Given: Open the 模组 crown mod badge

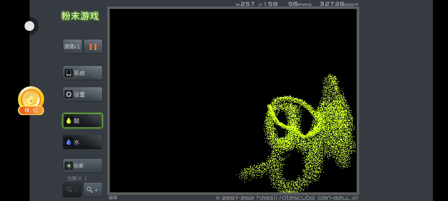Looking at the screenshot, I should (x=31, y=101).
